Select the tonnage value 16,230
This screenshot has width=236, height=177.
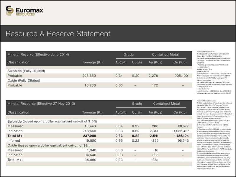pos(90,85)
